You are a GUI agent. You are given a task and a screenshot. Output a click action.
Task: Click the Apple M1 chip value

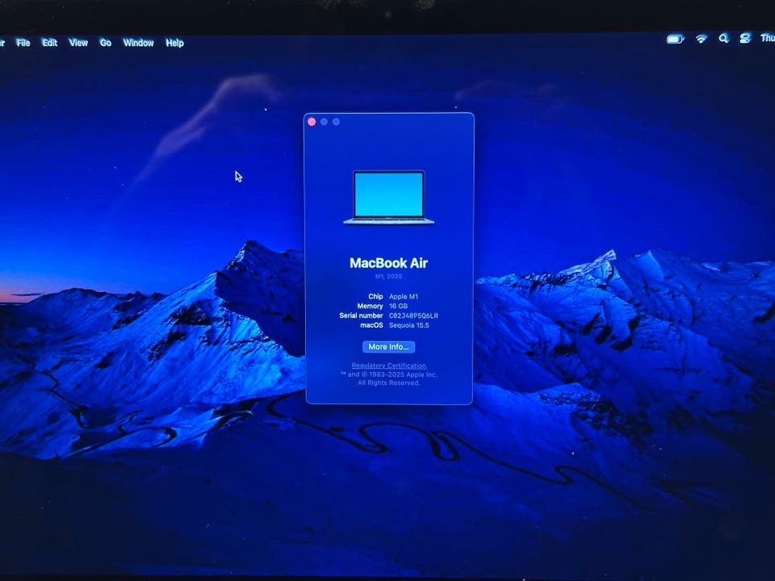404,296
